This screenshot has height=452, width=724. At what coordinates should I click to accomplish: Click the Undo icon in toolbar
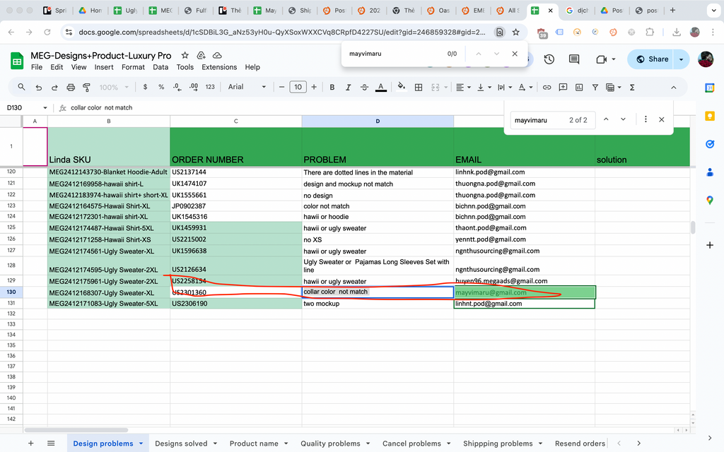point(39,87)
